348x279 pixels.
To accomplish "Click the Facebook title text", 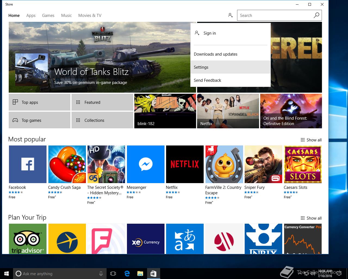I will (x=17, y=187).
